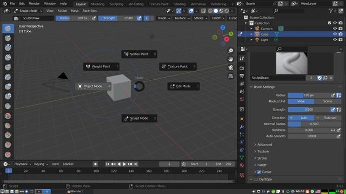Choose Object Mode in the pie menu
Viewport: 346px width, 194px height.
(x=93, y=86)
